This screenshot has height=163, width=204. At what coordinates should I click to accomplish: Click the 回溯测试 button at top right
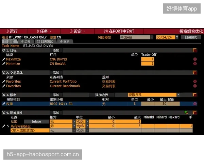tap(191, 37)
